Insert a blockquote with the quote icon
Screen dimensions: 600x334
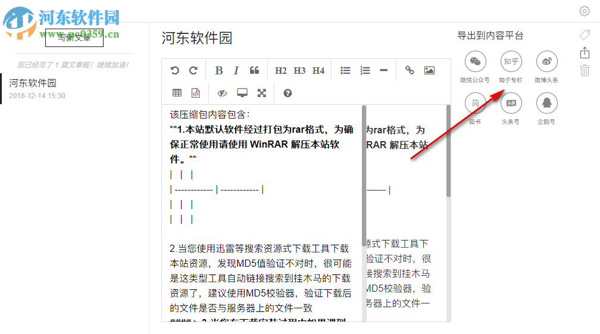click(255, 70)
